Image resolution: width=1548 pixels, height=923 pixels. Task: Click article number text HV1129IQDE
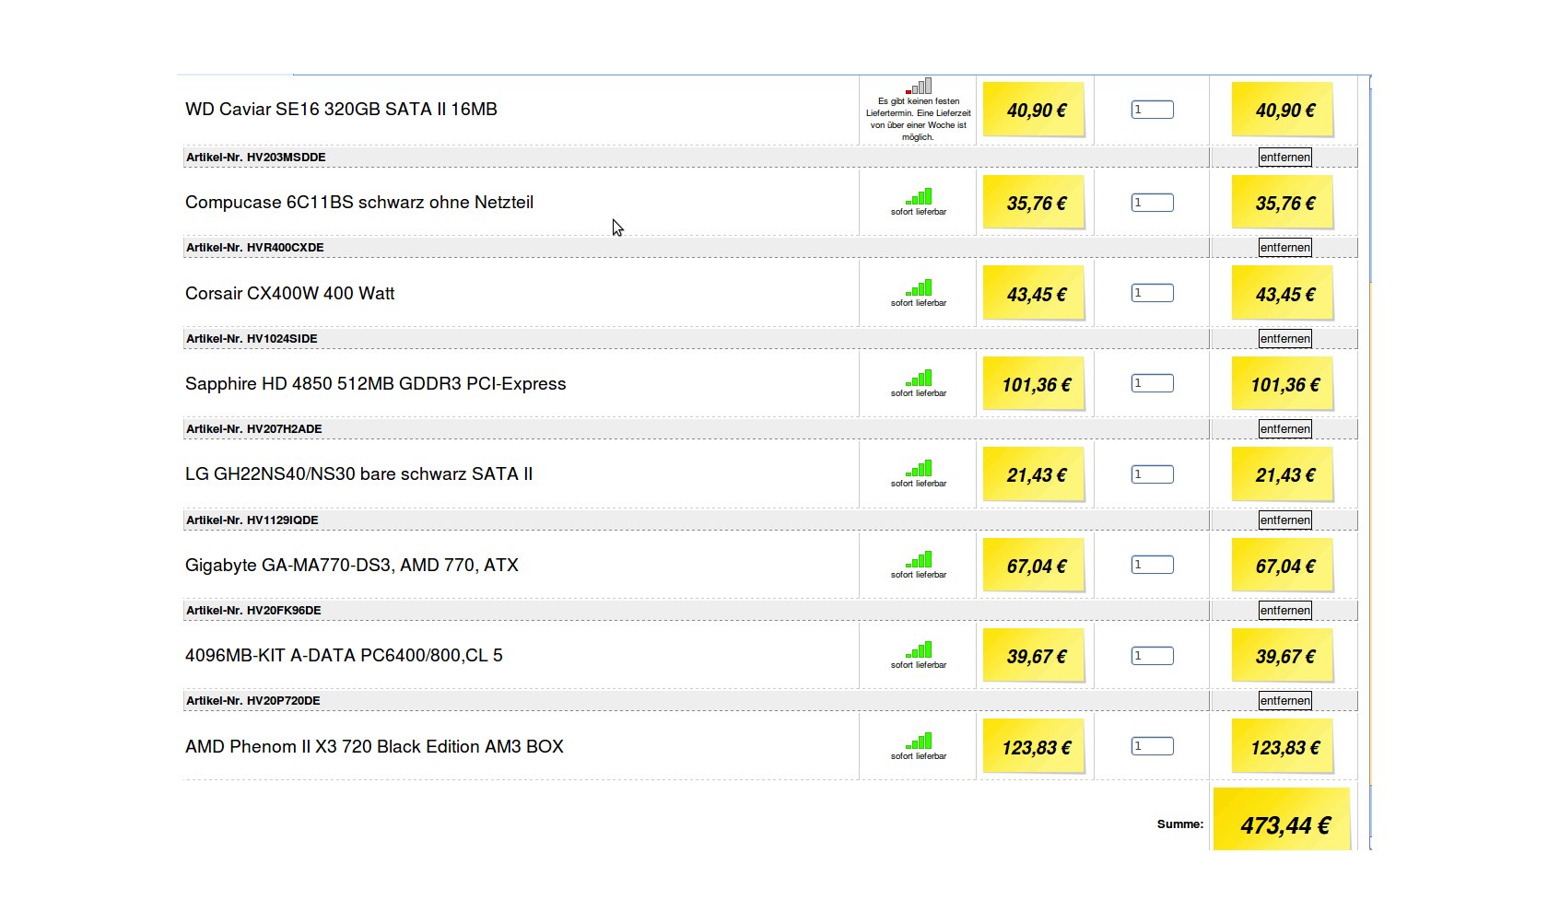[283, 520]
